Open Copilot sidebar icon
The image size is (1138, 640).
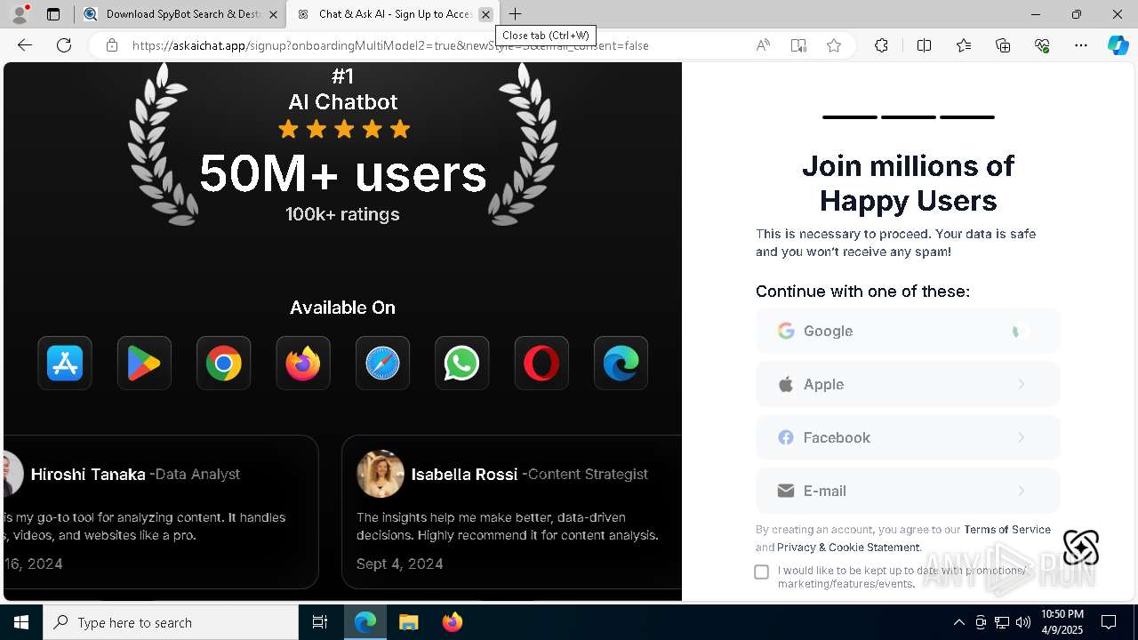pos(1118,45)
